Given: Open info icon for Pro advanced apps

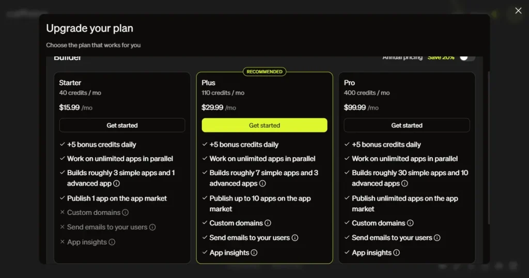Looking at the screenshot, I should point(404,183).
